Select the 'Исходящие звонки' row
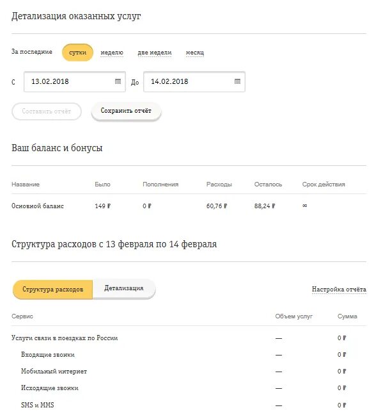This screenshot has height=417, width=374. [189, 388]
